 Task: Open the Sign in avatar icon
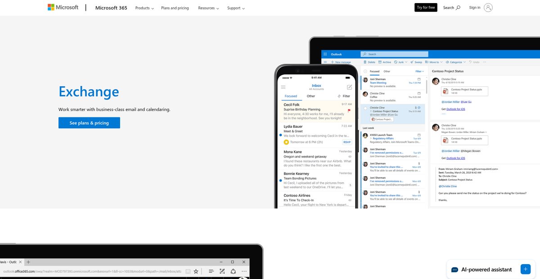tap(488, 7)
